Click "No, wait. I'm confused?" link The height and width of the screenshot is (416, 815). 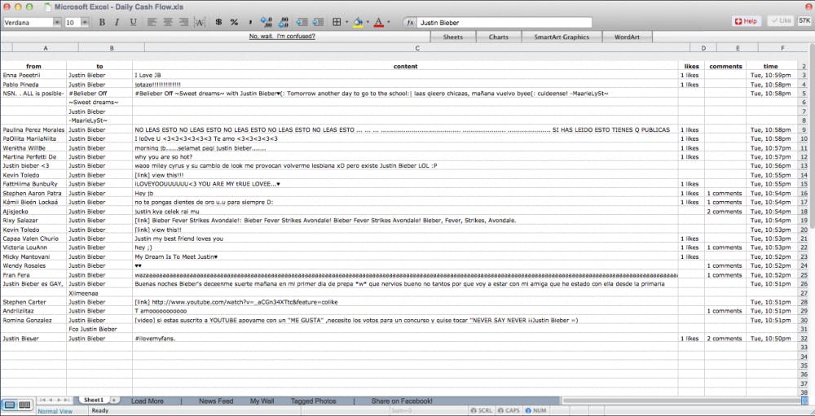click(x=282, y=37)
